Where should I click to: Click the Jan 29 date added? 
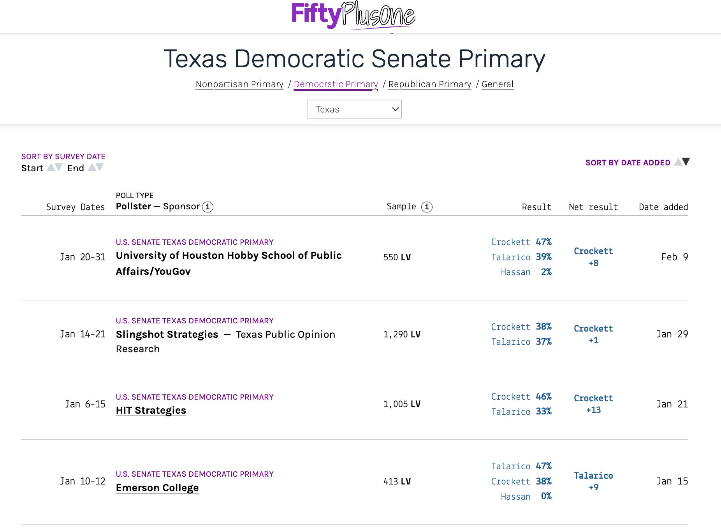672,334
